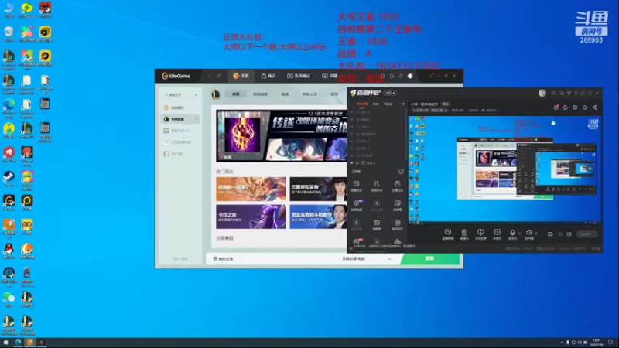
Task: Toggle visibility of 图片 1 source
Action: click(351, 142)
